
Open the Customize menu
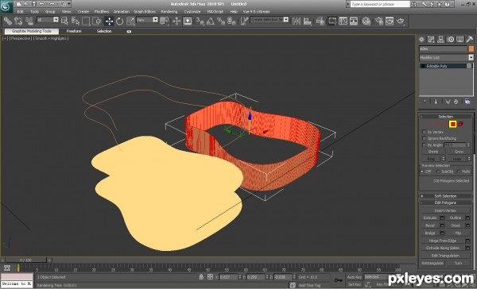pos(192,12)
